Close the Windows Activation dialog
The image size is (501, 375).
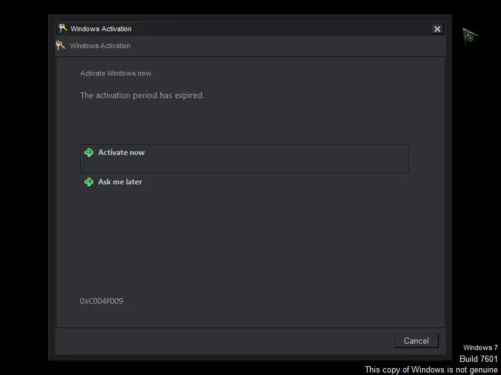coord(437,29)
